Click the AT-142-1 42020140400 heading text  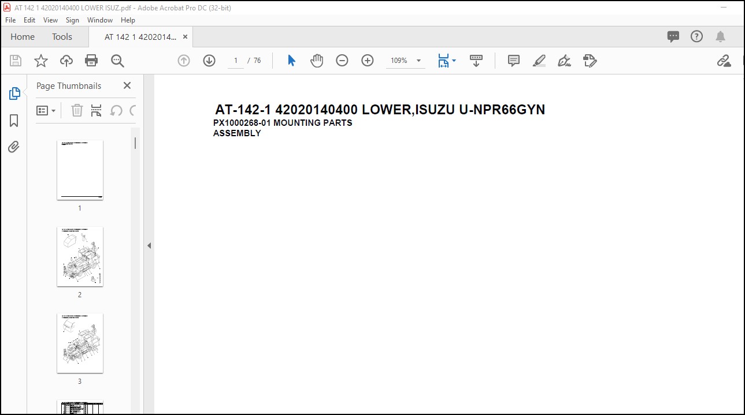tap(380, 110)
